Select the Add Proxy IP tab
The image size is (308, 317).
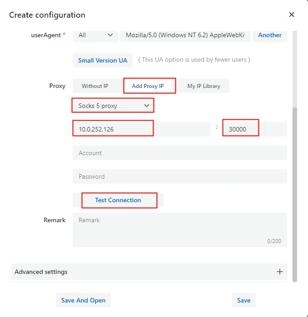click(x=148, y=86)
